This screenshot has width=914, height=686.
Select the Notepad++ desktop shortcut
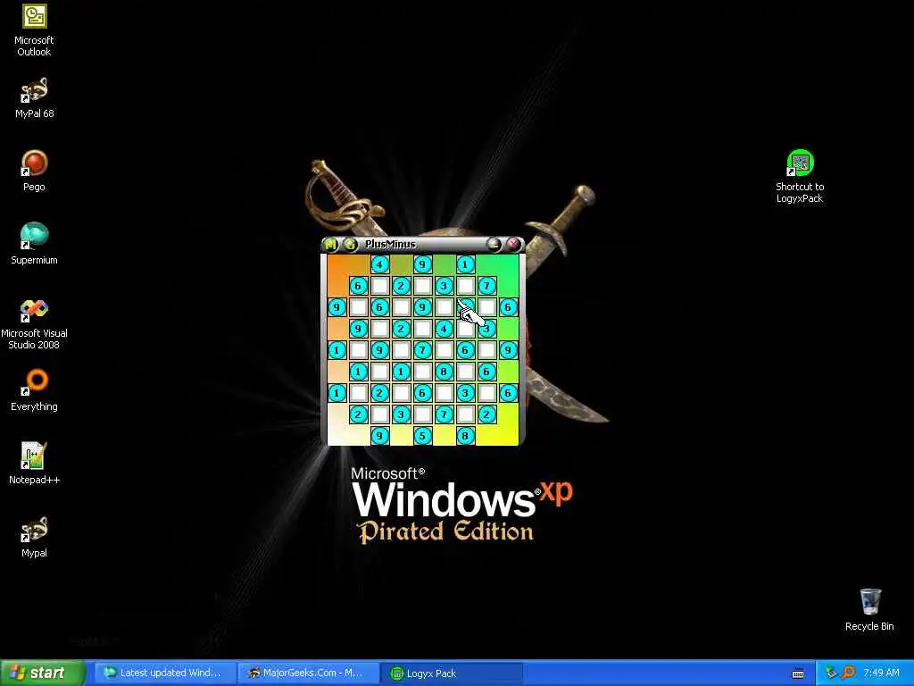tap(34, 464)
